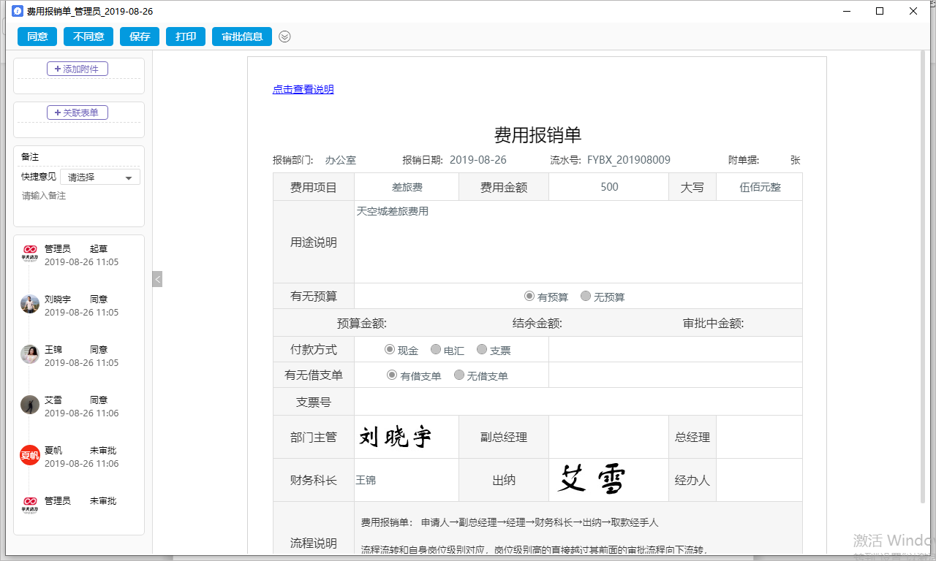Screen dimensions: 936x561
Task: Open the 快捷意见 请选择 dropdown
Action: 99,176
